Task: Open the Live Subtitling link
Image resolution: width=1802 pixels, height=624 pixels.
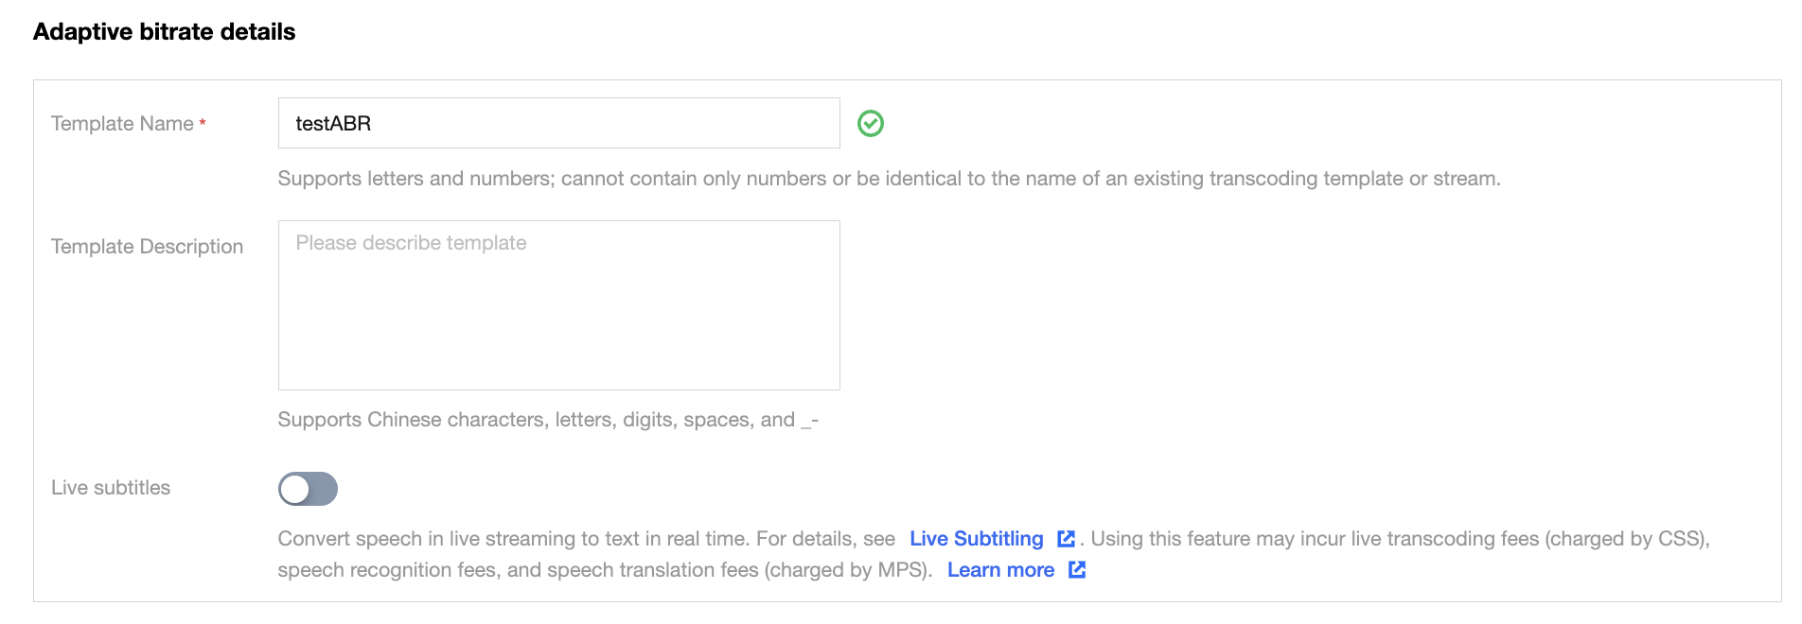Action: (x=976, y=539)
